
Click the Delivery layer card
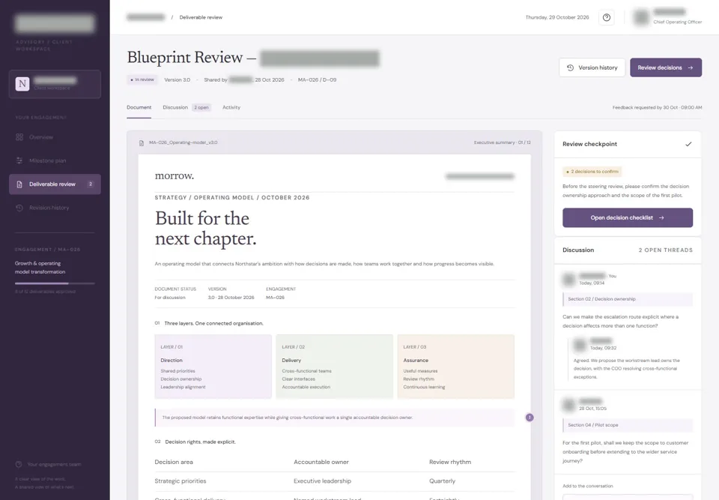[x=334, y=367]
